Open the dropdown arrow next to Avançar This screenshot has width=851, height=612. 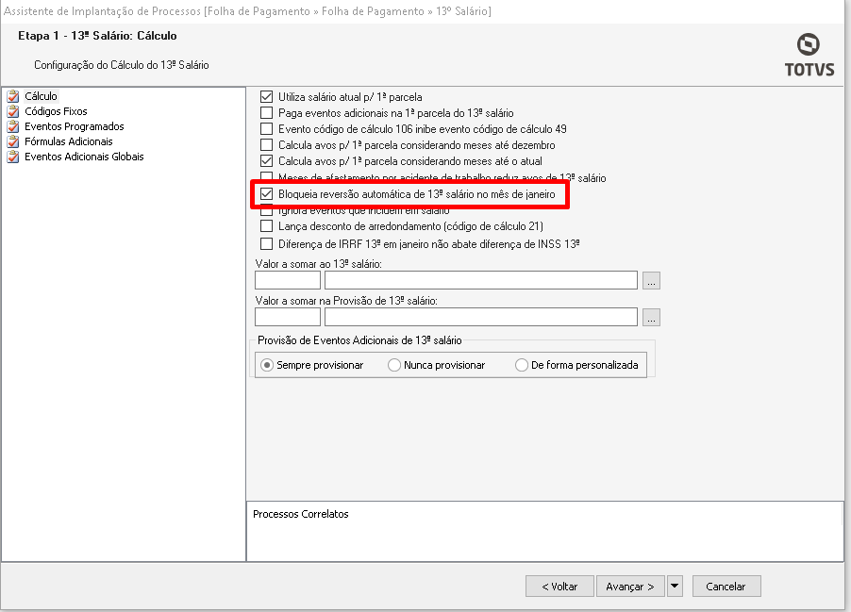pos(675,587)
